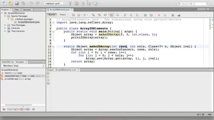
Task: Click the Stop Macro Recording icon
Action: pos(165,15)
